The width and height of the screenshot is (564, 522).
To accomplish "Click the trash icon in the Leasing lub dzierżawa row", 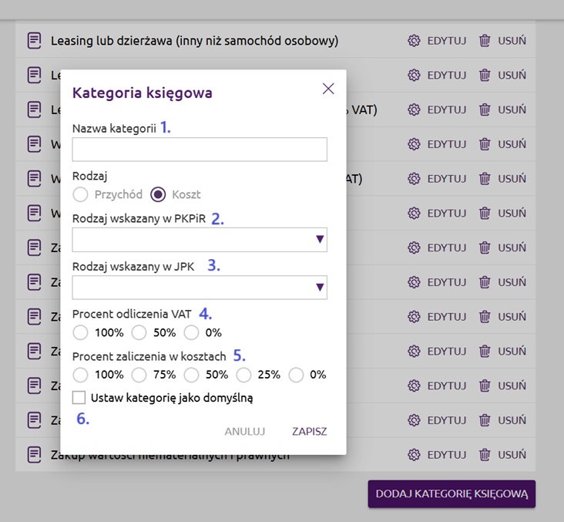I will click(x=485, y=40).
